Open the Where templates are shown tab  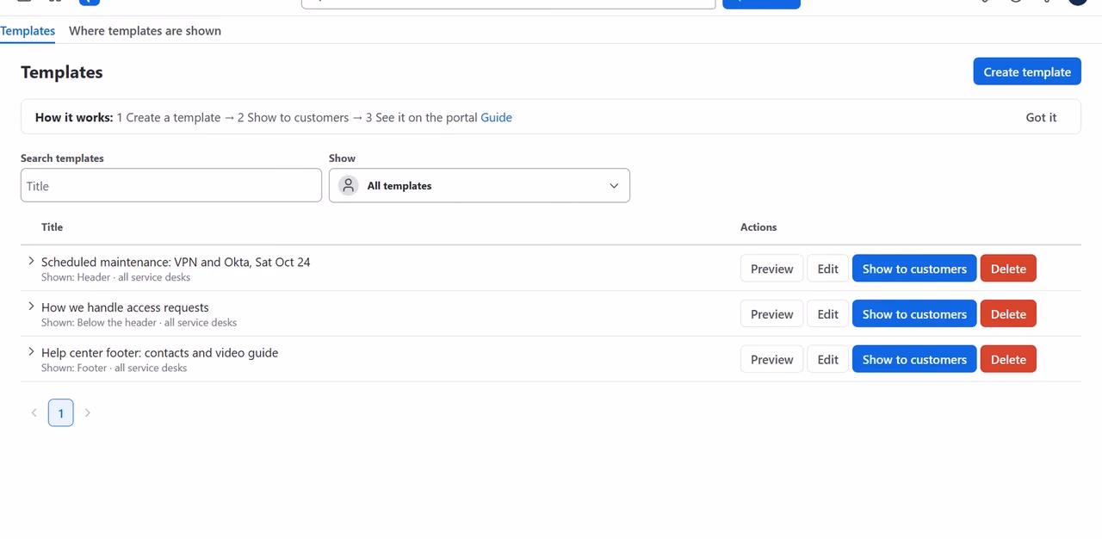145,31
